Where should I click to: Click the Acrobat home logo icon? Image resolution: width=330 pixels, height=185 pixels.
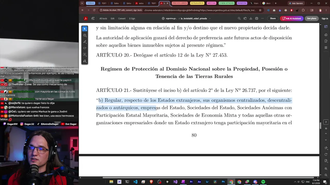pos(86,18)
